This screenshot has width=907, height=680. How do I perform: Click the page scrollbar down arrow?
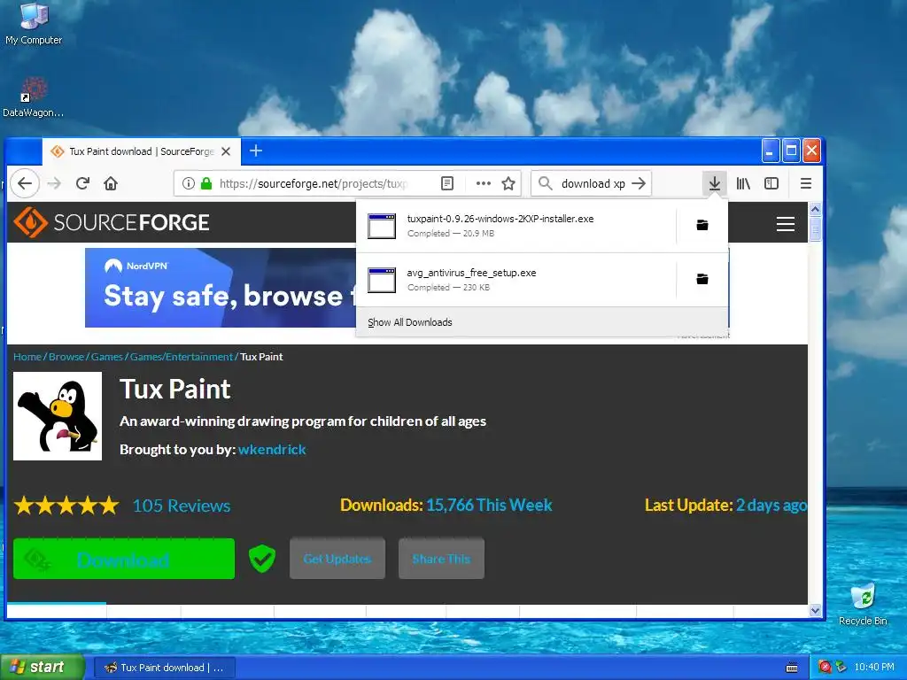tap(816, 610)
